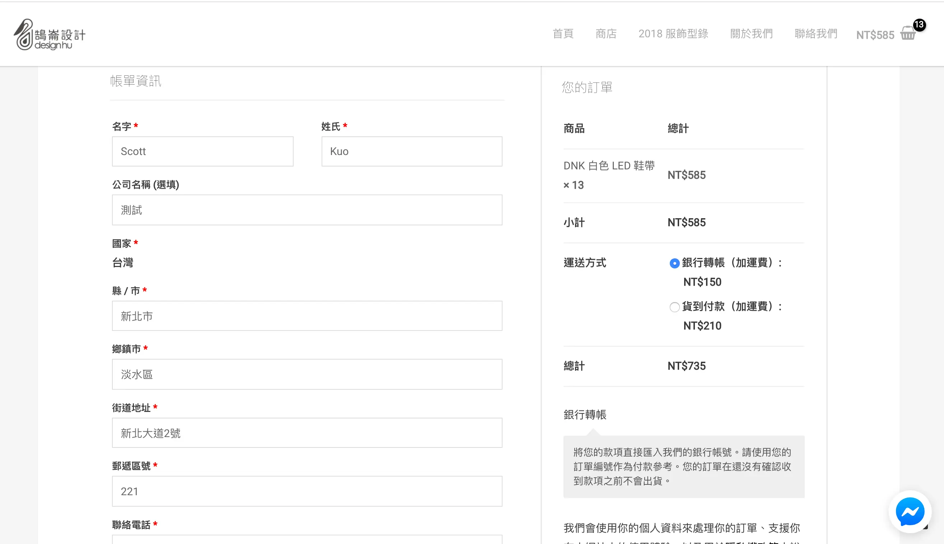This screenshot has height=544, width=944.
Task: Click the quantity text × 13
Action: [574, 185]
